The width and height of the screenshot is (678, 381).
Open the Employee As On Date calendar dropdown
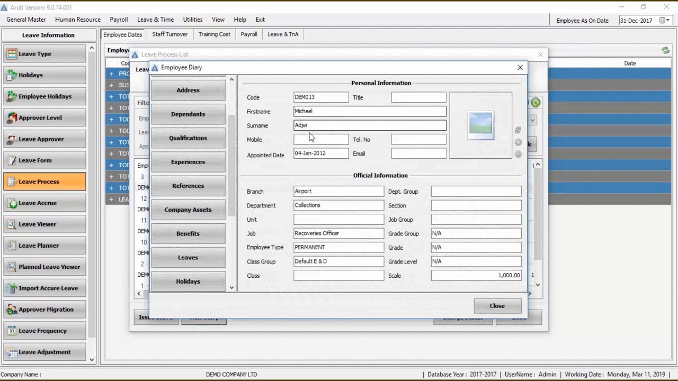[664, 21]
